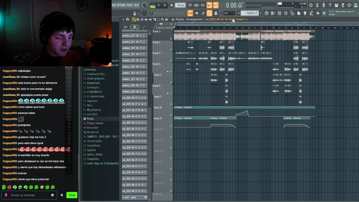The width and height of the screenshot is (359, 202).
Task: Open the VIEW menu
Action: [x=114, y=5]
